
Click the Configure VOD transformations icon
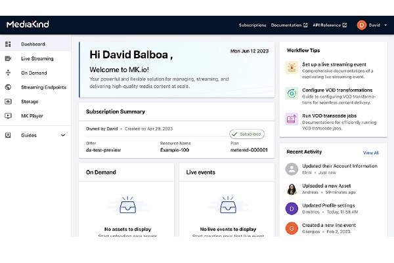coord(292,93)
